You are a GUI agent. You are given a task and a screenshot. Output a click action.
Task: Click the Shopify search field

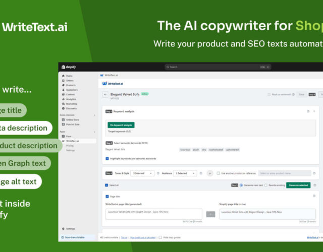pyautogui.click(x=217, y=67)
